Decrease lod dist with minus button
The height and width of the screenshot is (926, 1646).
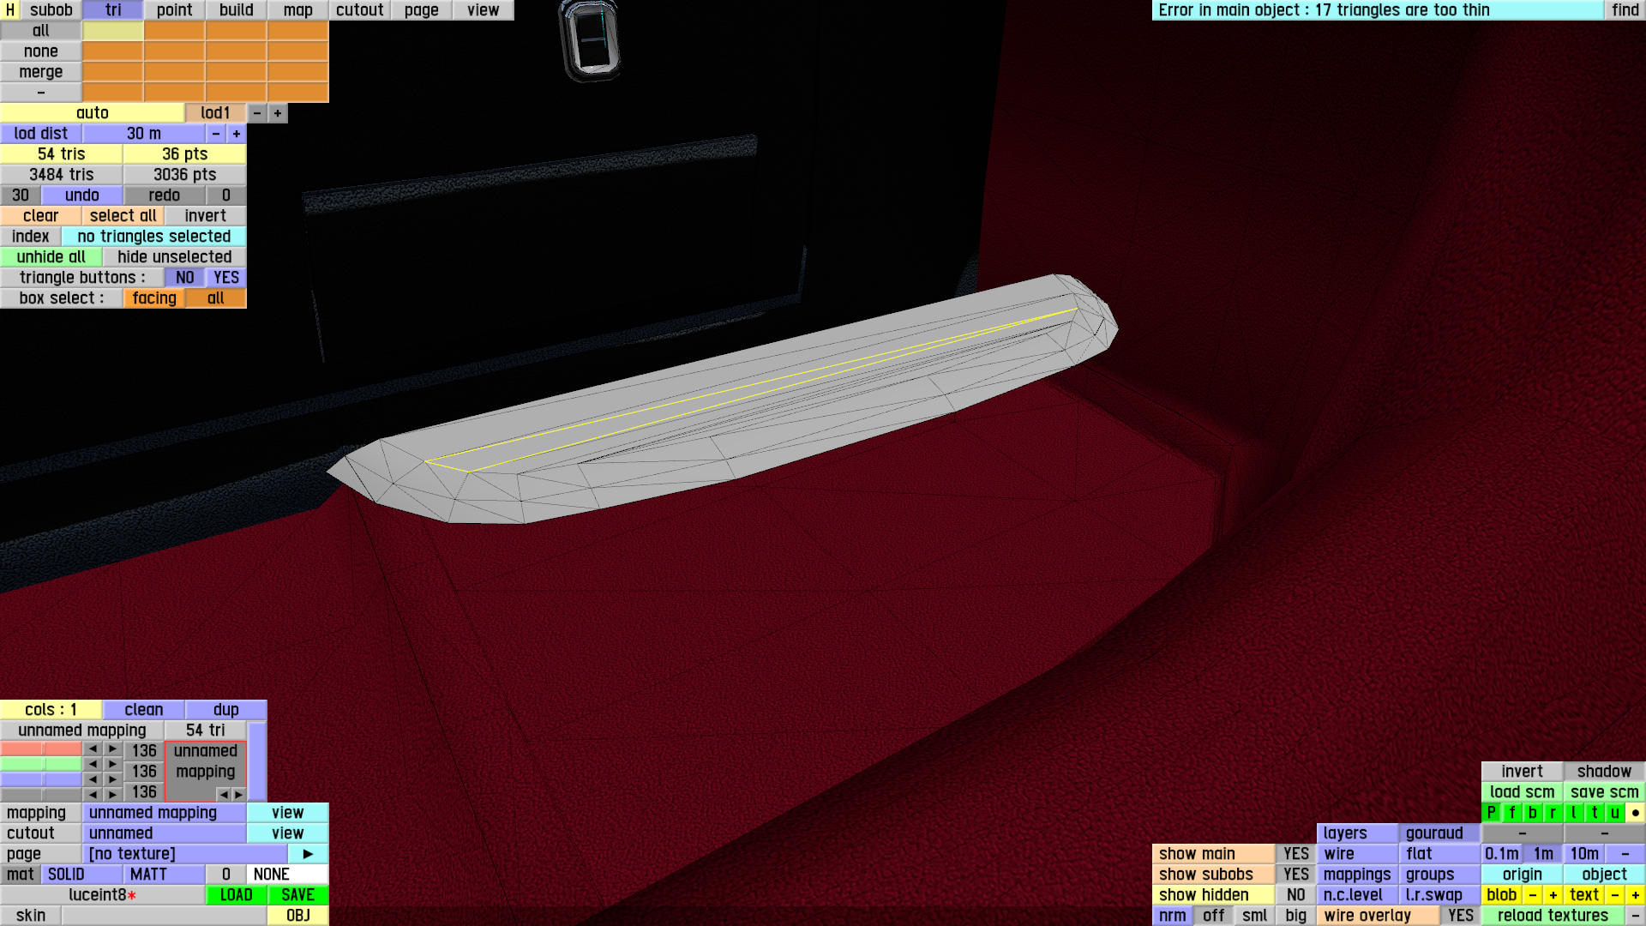click(216, 134)
